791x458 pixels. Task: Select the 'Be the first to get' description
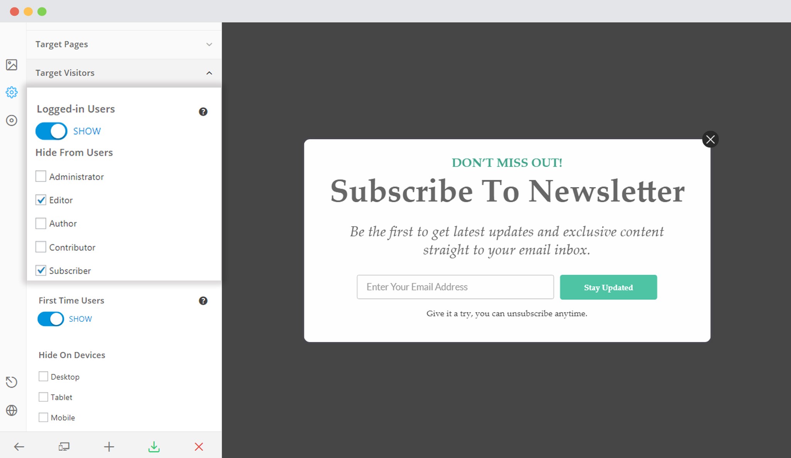507,241
